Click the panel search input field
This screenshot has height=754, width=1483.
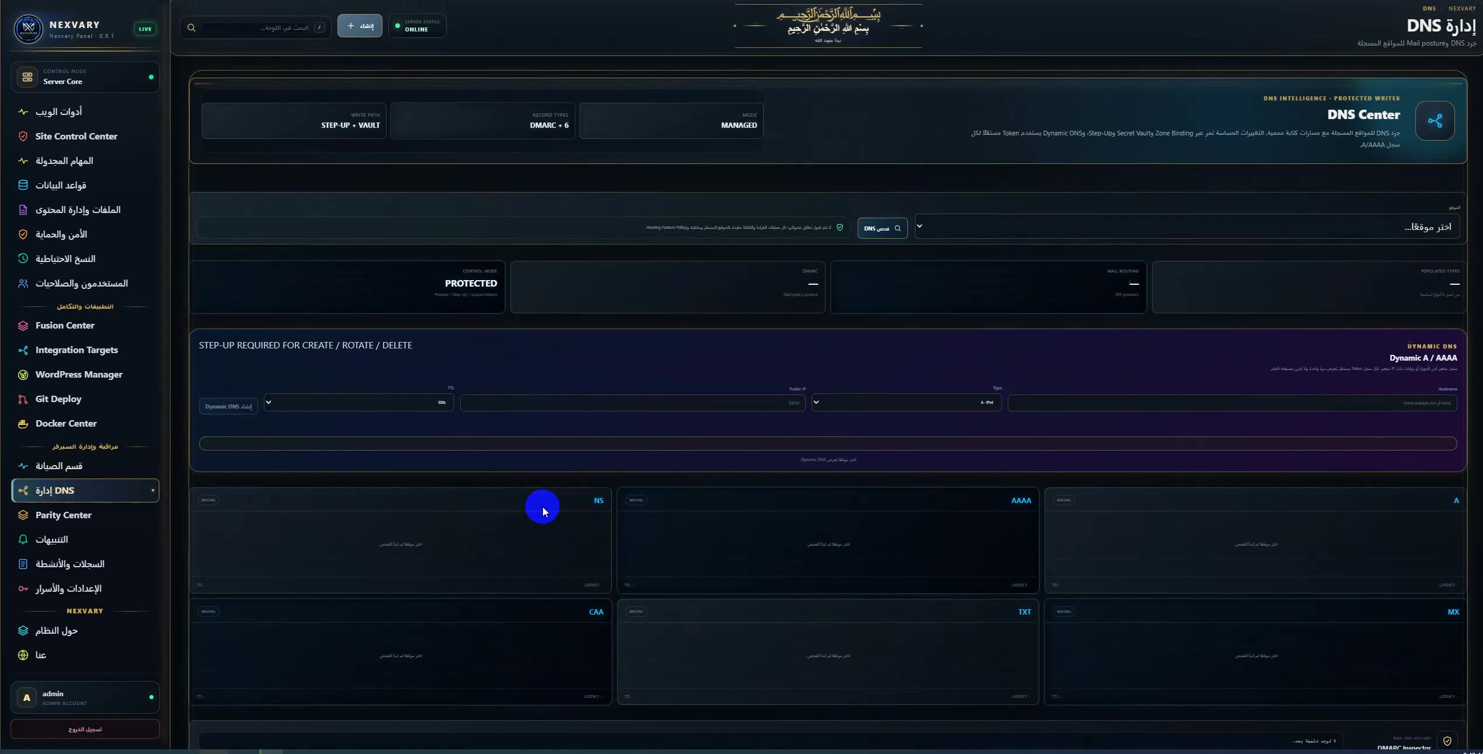(x=257, y=27)
